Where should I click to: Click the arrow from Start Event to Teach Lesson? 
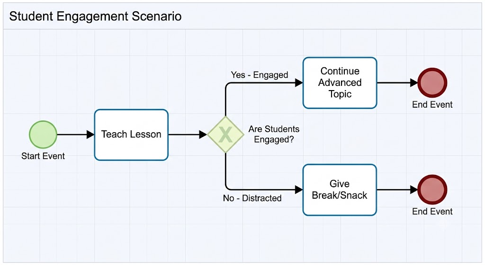(75, 135)
